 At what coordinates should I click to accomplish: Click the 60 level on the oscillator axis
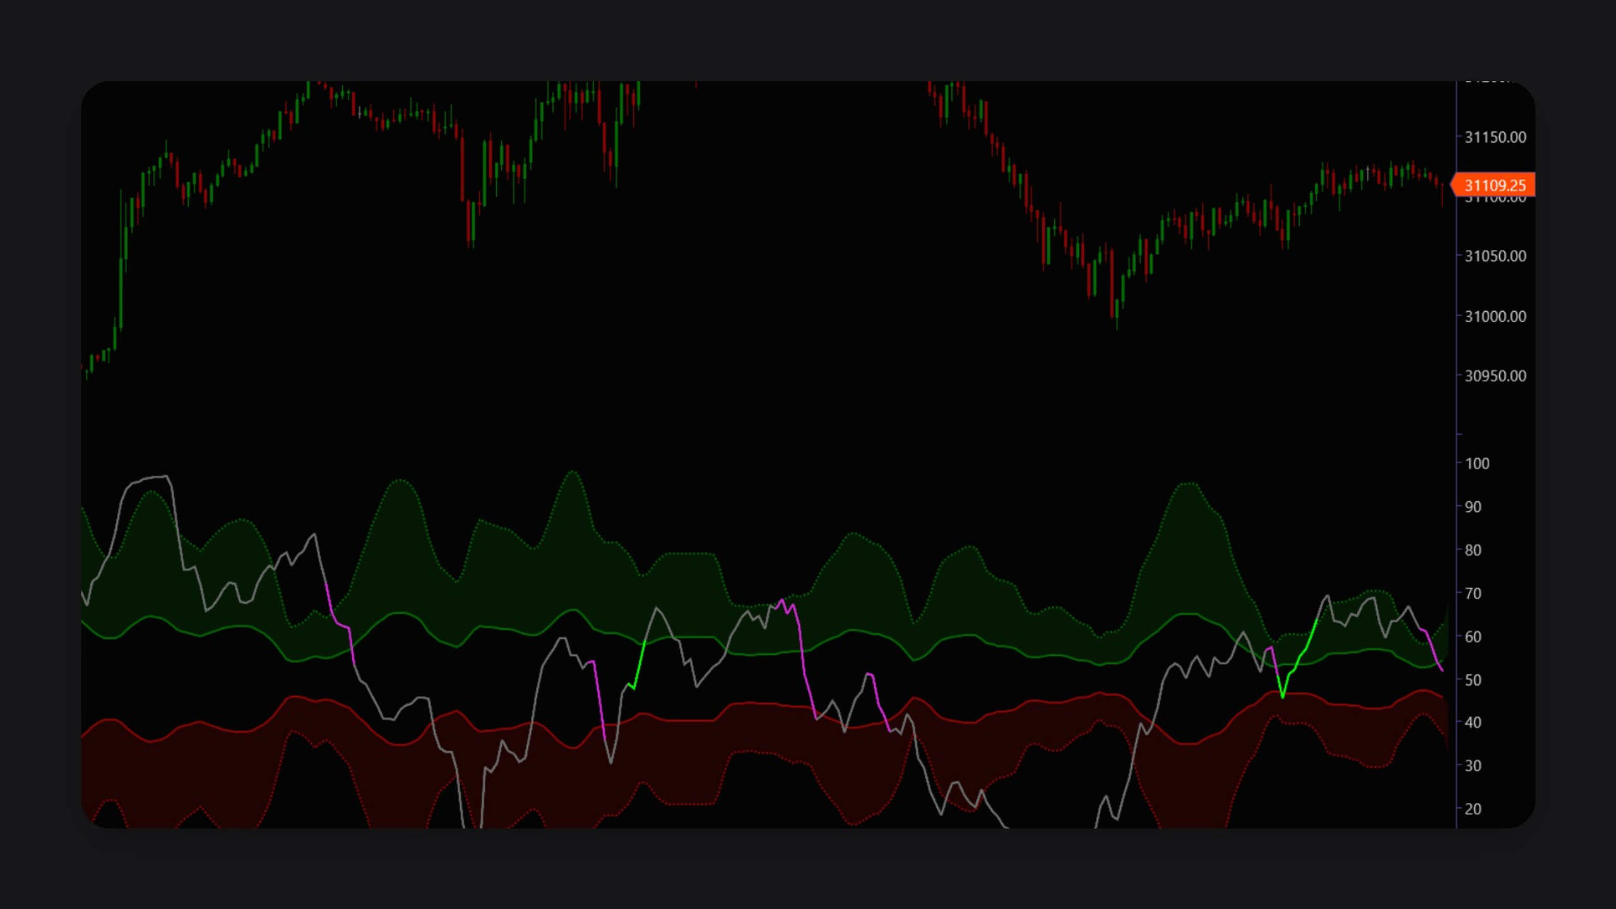[1473, 636]
